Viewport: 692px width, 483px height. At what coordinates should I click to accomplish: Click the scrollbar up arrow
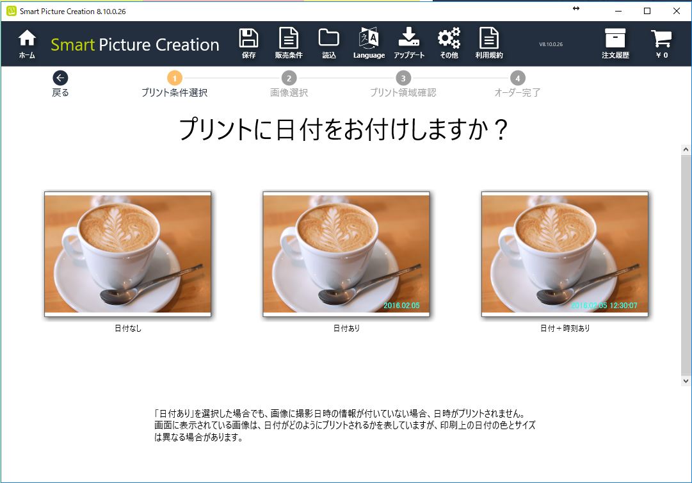(x=686, y=150)
